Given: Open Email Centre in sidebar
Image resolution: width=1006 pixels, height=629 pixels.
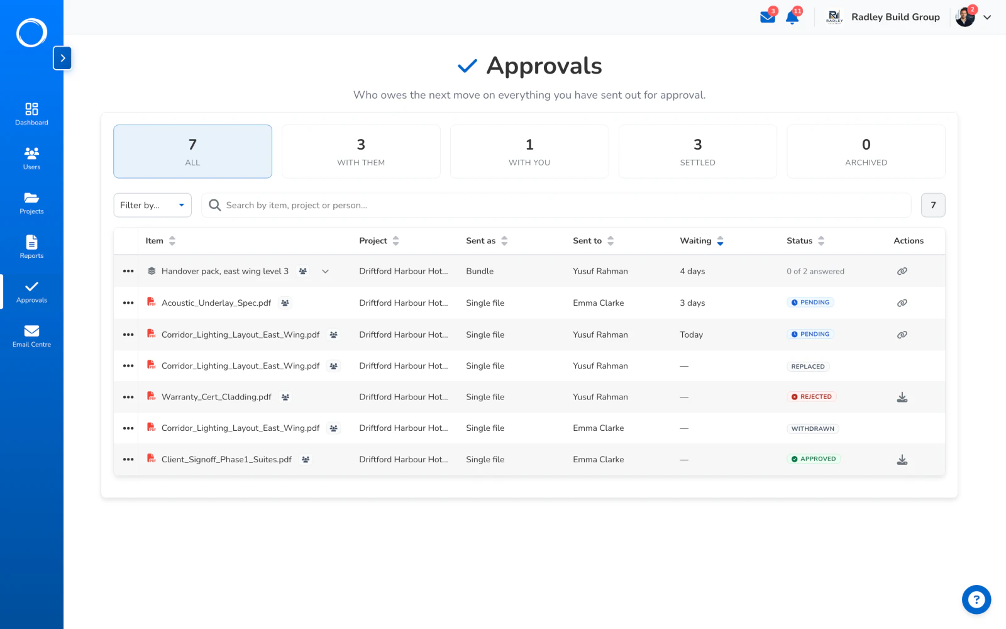Looking at the screenshot, I should 31,336.
